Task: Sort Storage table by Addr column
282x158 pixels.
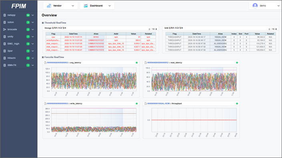Action: pos(116,34)
